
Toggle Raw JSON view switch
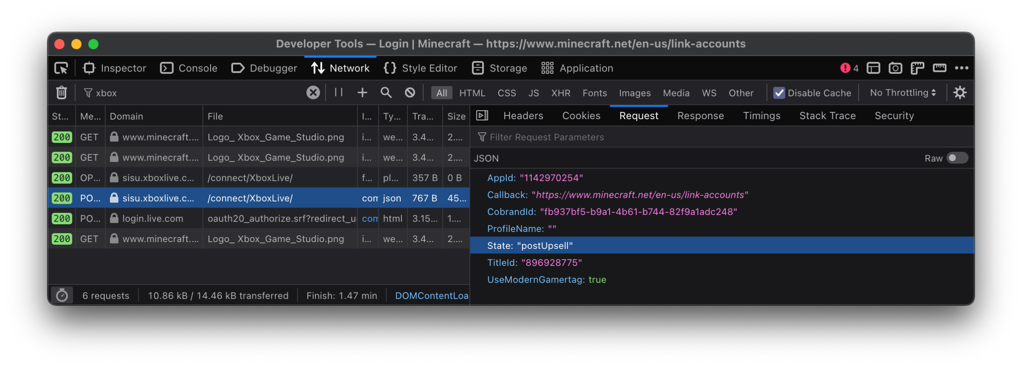click(x=957, y=158)
